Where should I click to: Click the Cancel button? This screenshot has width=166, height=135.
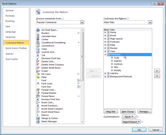[x=156, y=130]
